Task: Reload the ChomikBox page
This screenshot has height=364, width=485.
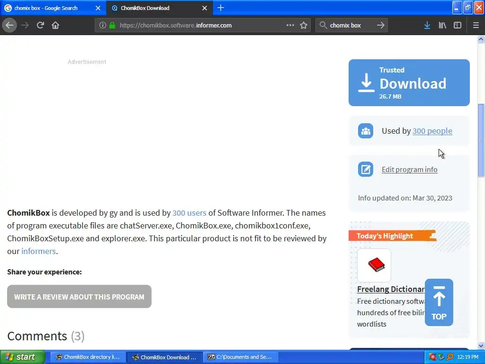Action: click(x=40, y=25)
